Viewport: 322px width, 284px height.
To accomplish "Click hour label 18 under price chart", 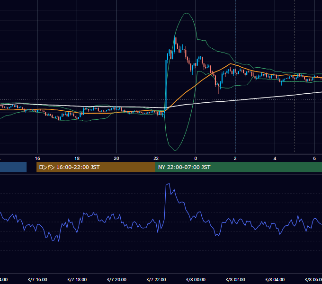I will pyautogui.click(x=77, y=159).
